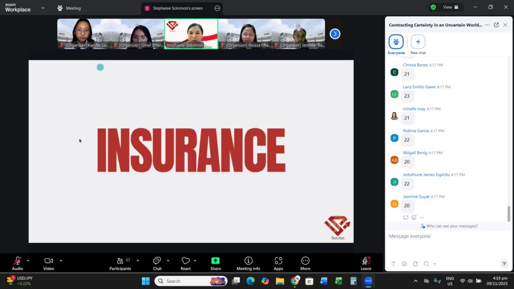Open the More options menu

coord(305,261)
